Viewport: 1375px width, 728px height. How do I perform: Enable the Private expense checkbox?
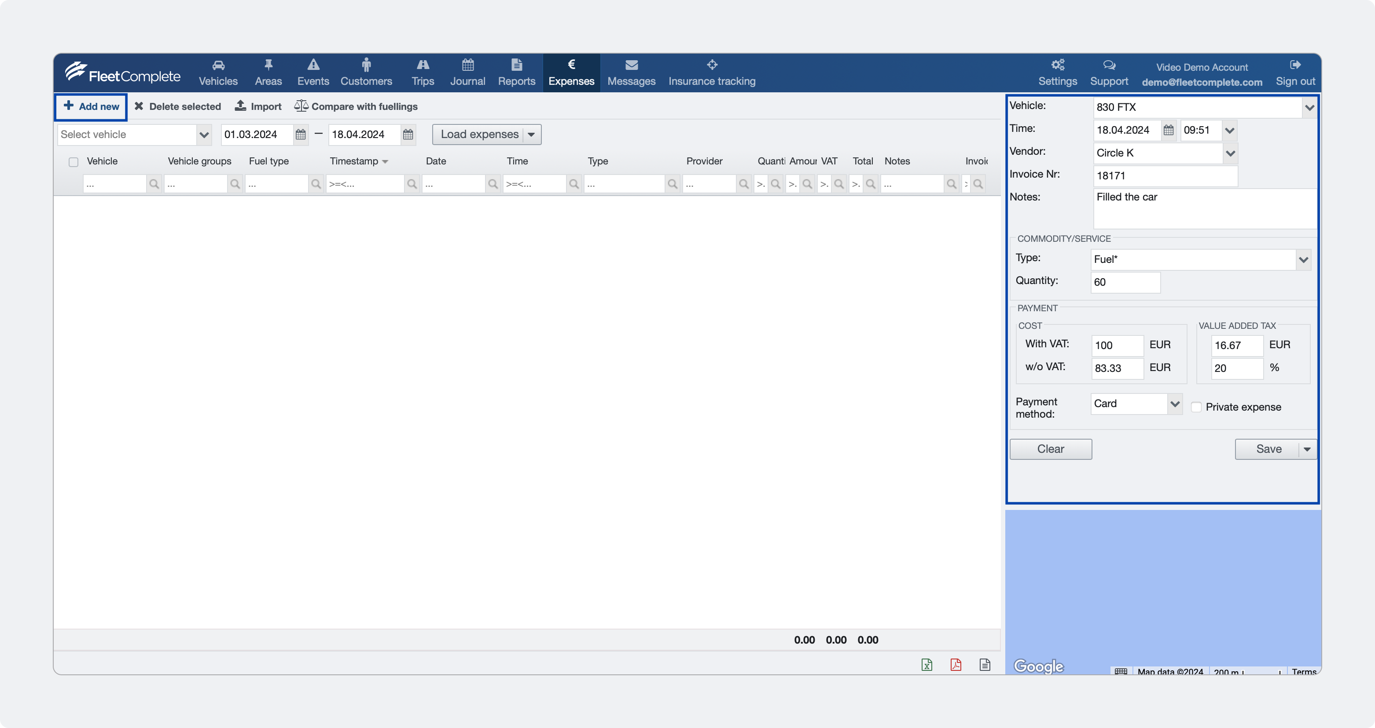pos(1197,406)
